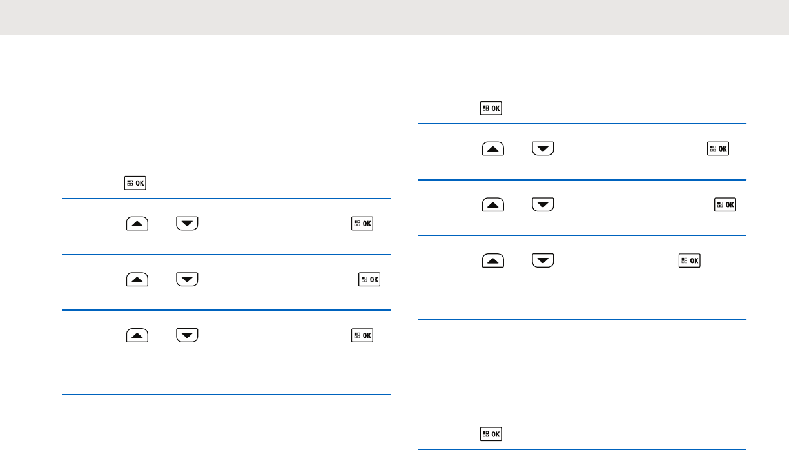Click the OK icon ending the right column's middle arrow row
The image size is (789, 450).
[x=726, y=204]
